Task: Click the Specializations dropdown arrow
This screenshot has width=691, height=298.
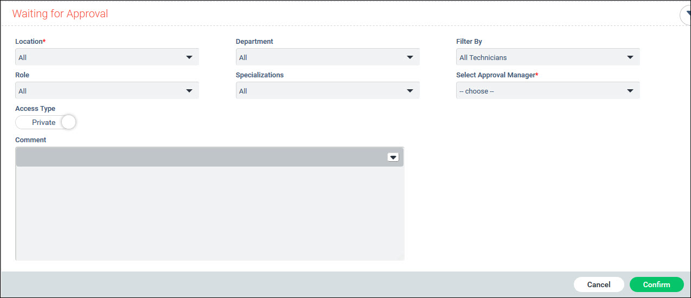Action: coord(410,91)
